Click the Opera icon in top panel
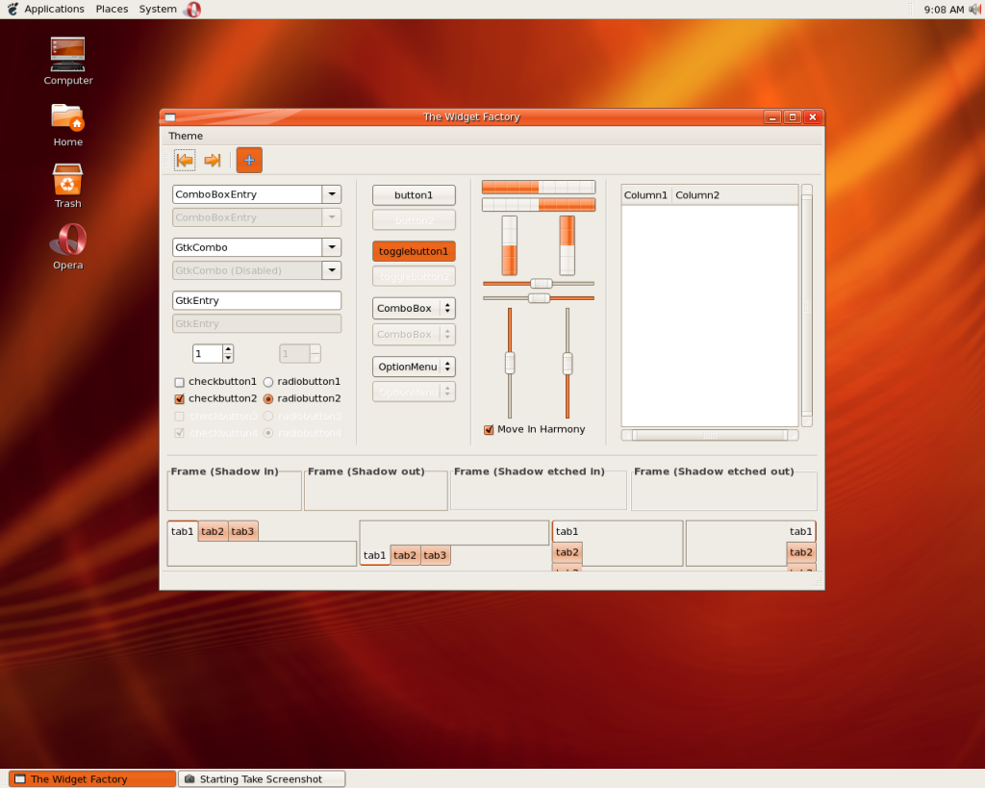 pyautogui.click(x=192, y=9)
